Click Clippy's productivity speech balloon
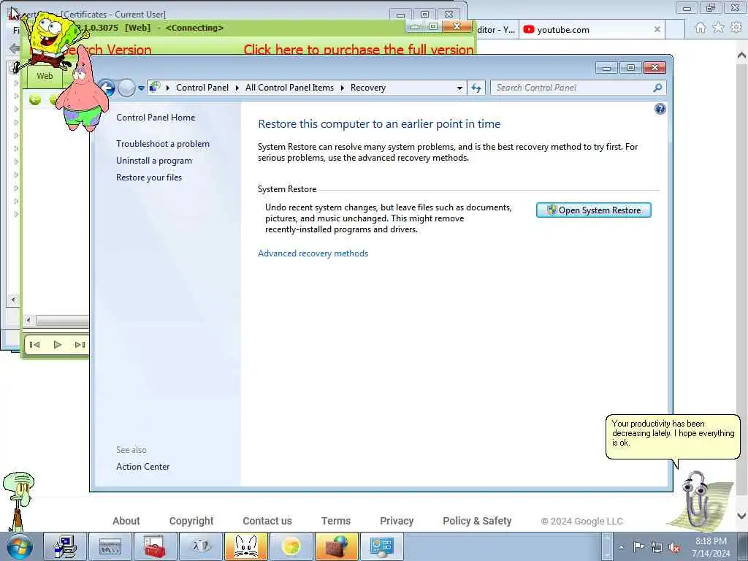748x561 pixels. (x=673, y=437)
